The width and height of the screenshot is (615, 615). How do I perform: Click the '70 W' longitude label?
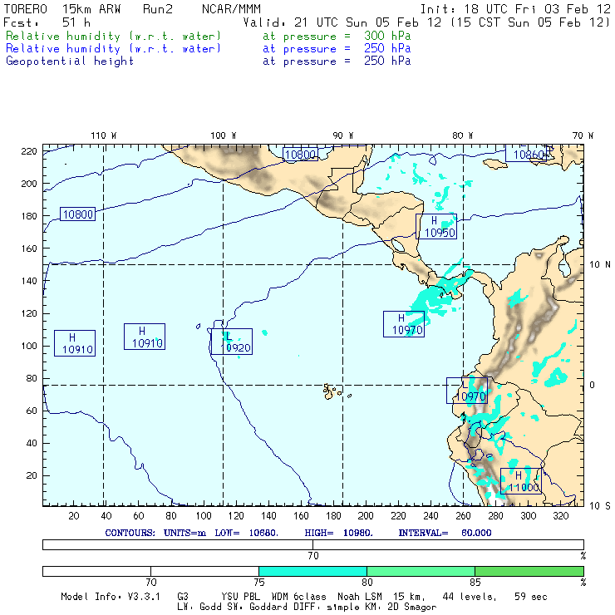(x=583, y=135)
